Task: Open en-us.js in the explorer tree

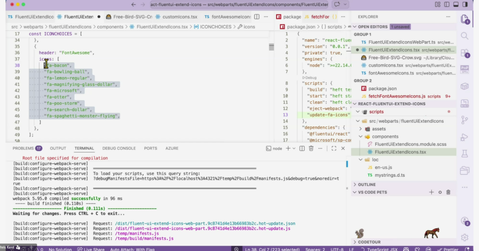Action: point(384,167)
